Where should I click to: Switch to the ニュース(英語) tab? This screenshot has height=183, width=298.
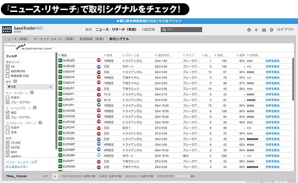16,39
